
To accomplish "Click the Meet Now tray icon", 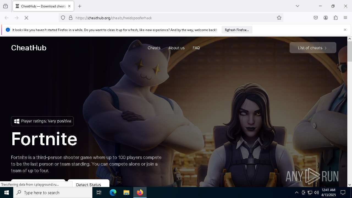I will [x=303, y=193].
